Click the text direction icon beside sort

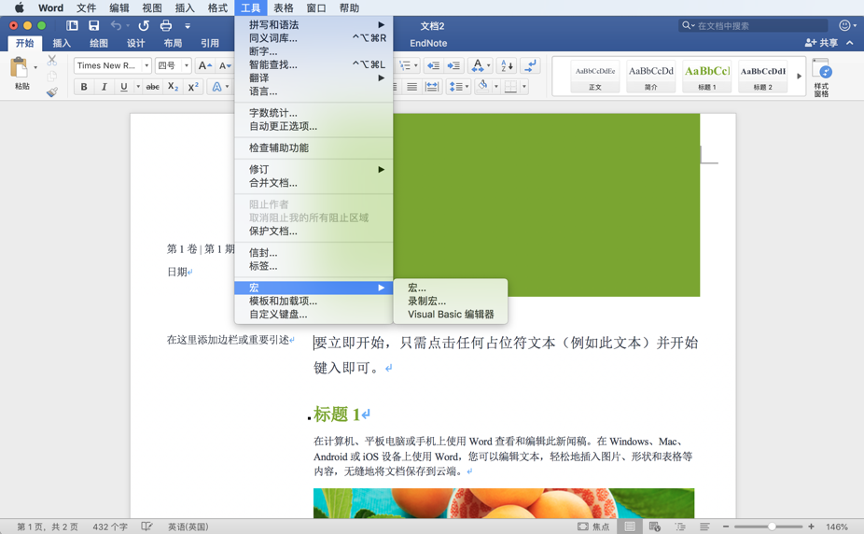click(x=530, y=65)
